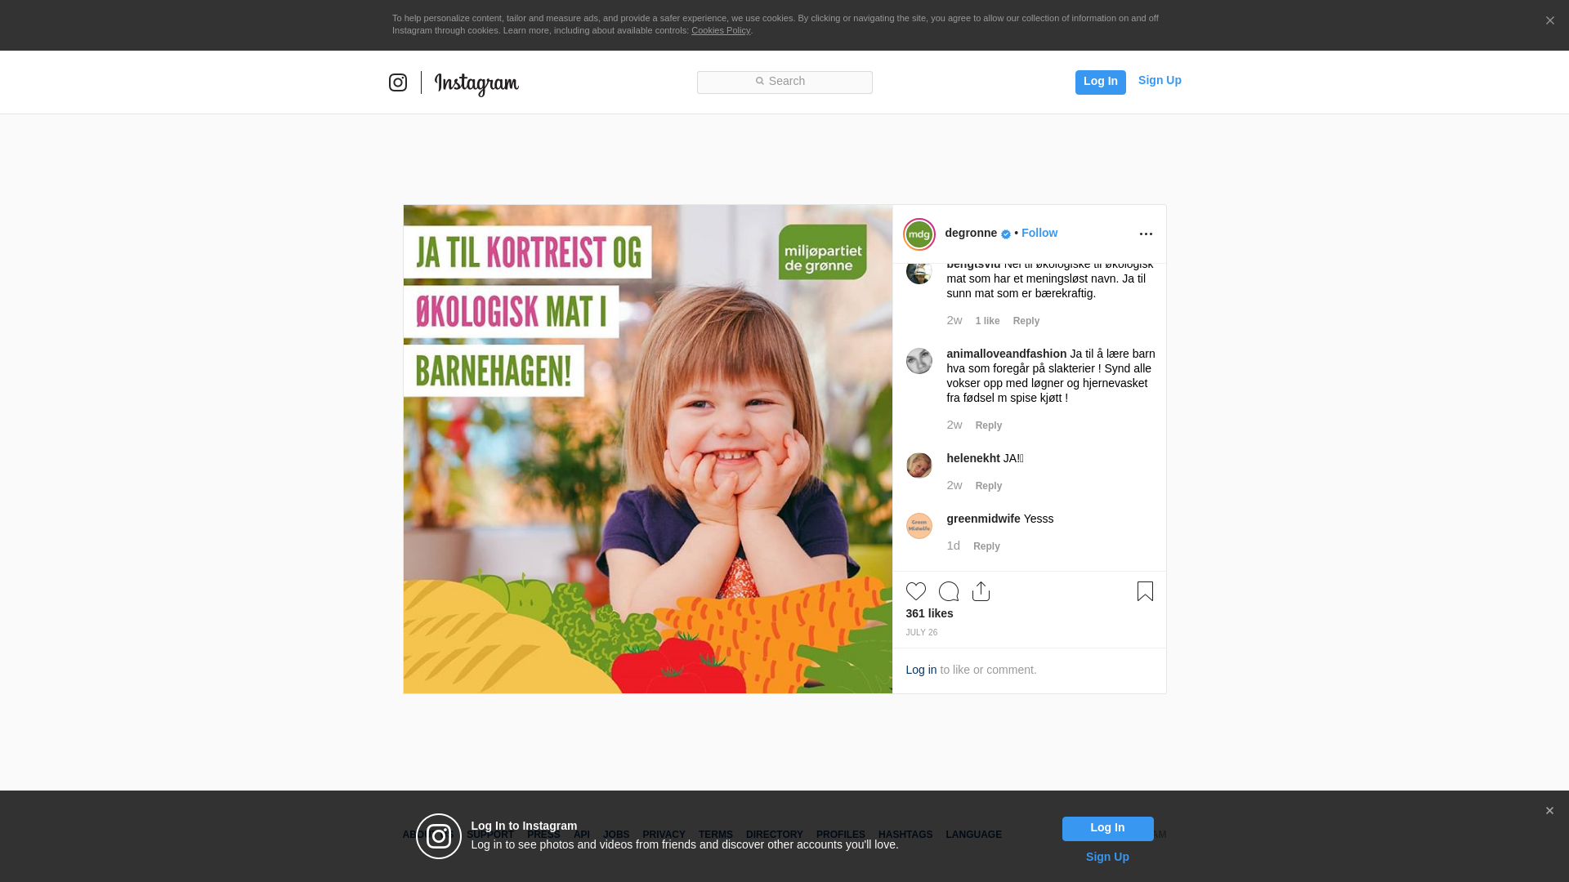Open the Cookies Policy link
Viewport: 1569px width, 882px height.
coord(720,30)
